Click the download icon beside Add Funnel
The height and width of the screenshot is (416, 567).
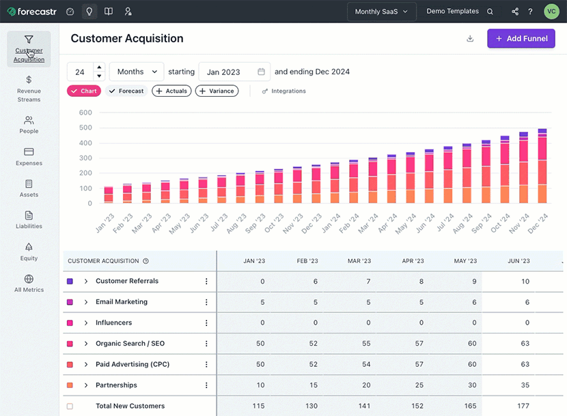pyautogui.click(x=470, y=39)
